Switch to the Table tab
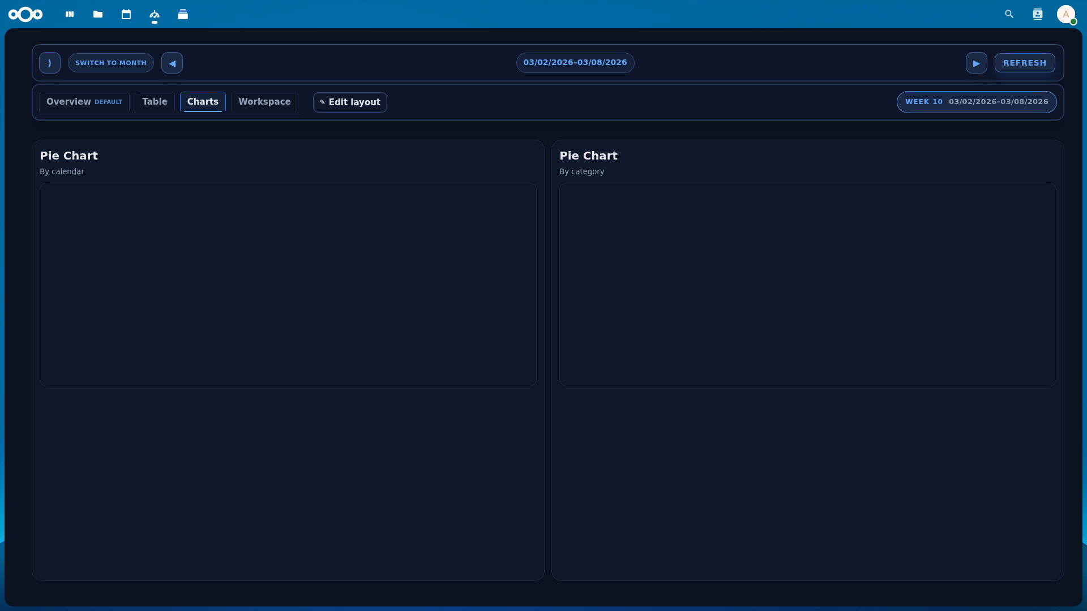 point(155,102)
